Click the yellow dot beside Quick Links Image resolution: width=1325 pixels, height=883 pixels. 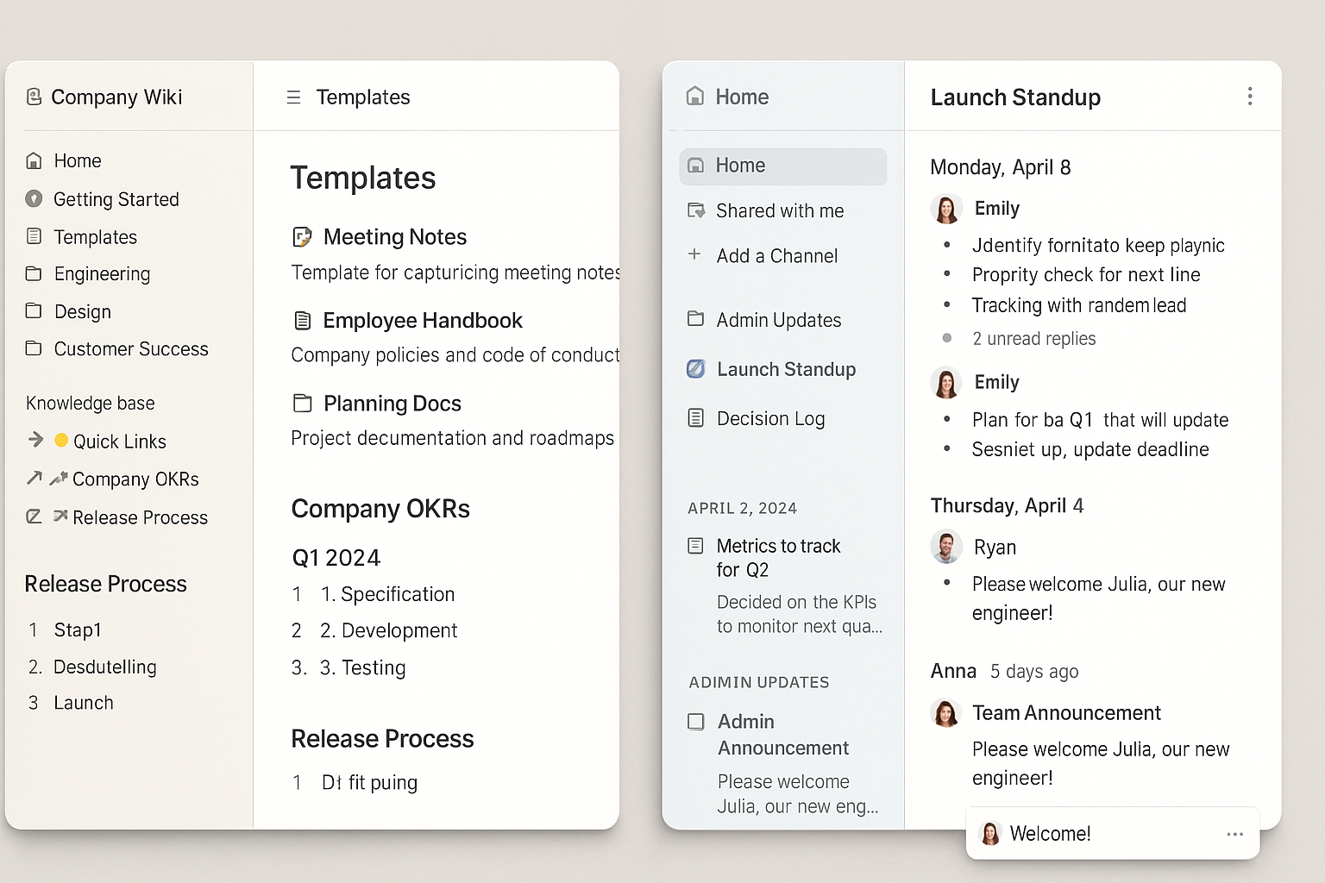click(61, 440)
